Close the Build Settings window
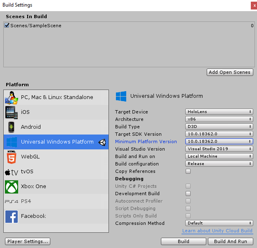This screenshot has height=248, width=257. (254, 6)
